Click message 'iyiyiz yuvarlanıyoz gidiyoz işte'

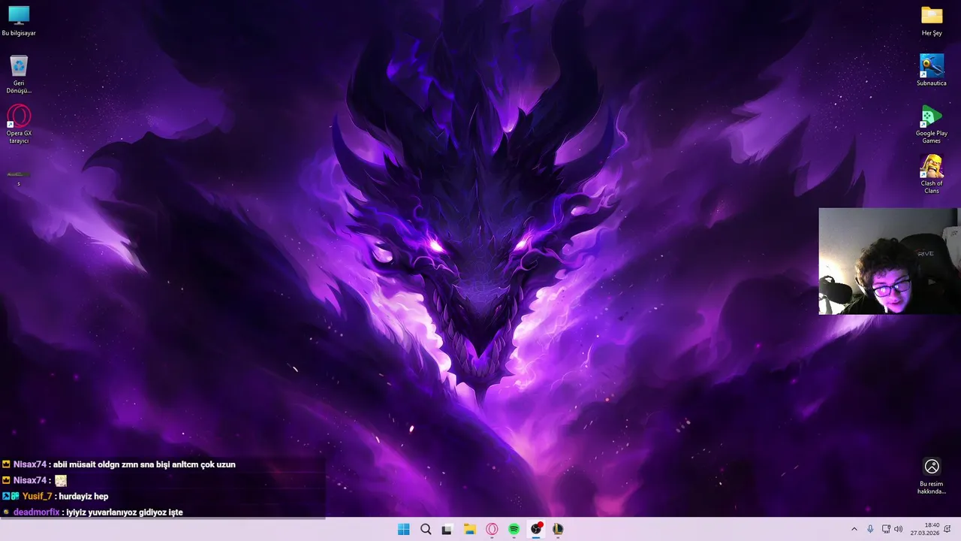(125, 512)
